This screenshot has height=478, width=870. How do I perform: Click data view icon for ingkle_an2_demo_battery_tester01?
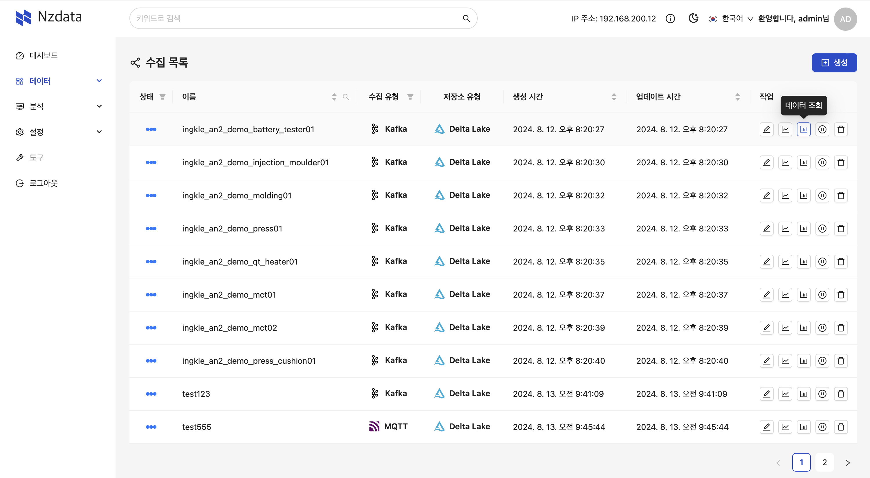804,129
